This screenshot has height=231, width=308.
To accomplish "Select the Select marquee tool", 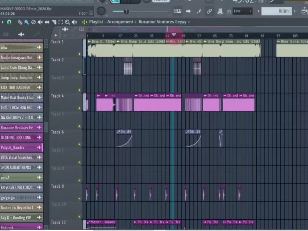I will coord(61,22).
